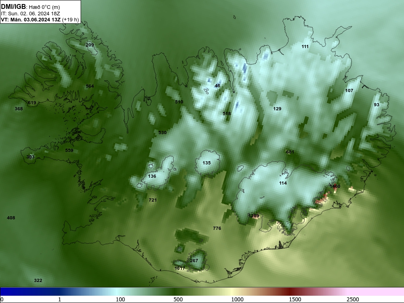The height and width of the screenshot is (303, 404).
Task: Select the offshore value 408
Action: (11, 218)
